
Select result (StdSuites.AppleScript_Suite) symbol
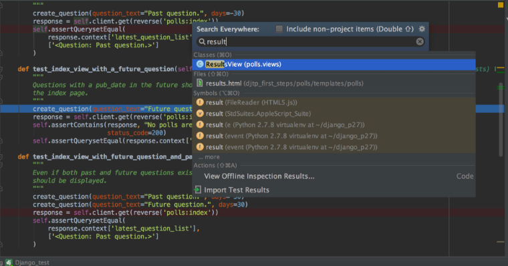(334, 114)
